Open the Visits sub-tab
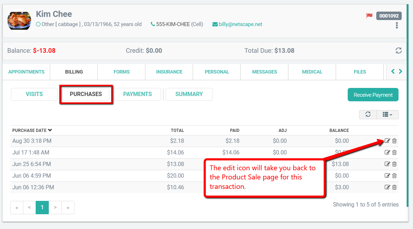The height and width of the screenshot is (229, 413). point(34,94)
